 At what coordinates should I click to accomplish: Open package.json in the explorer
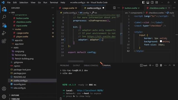20,73
